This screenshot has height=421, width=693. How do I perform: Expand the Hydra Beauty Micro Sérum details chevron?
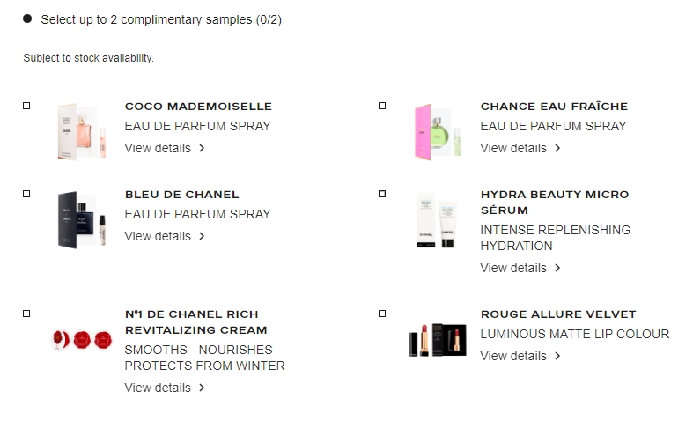tap(557, 268)
